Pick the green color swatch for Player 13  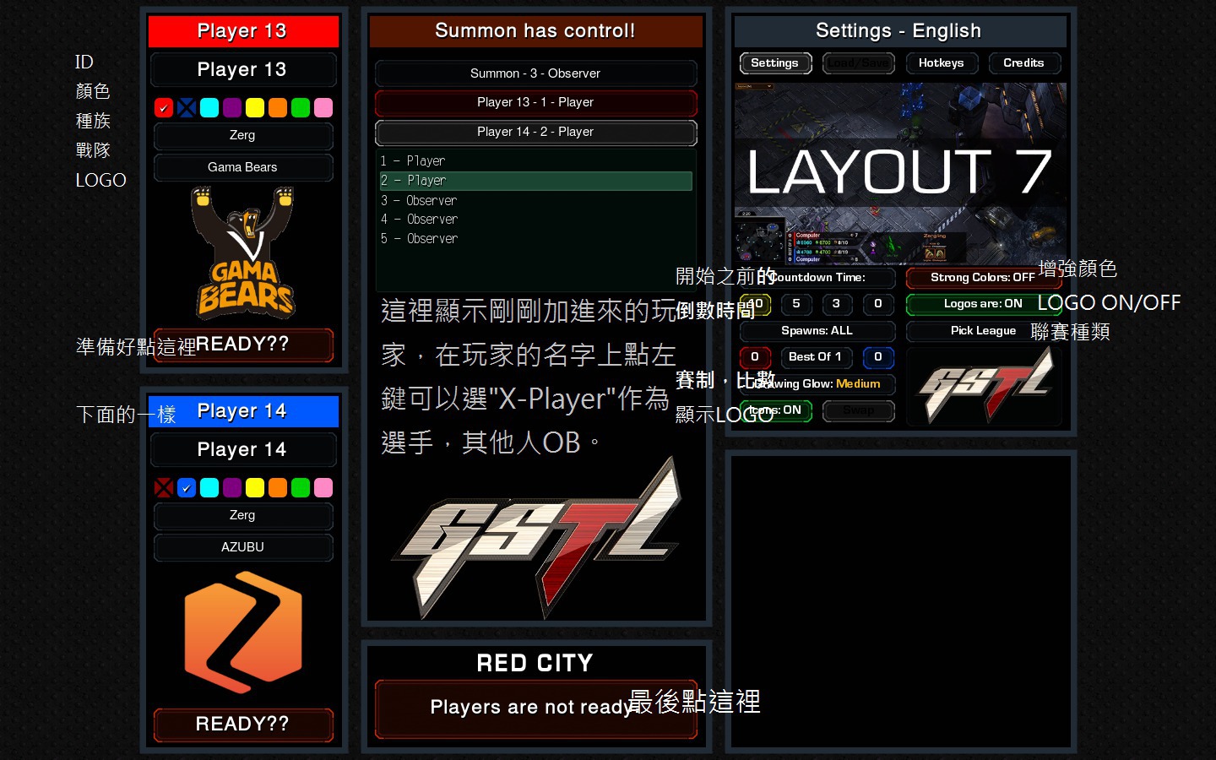pos(301,108)
